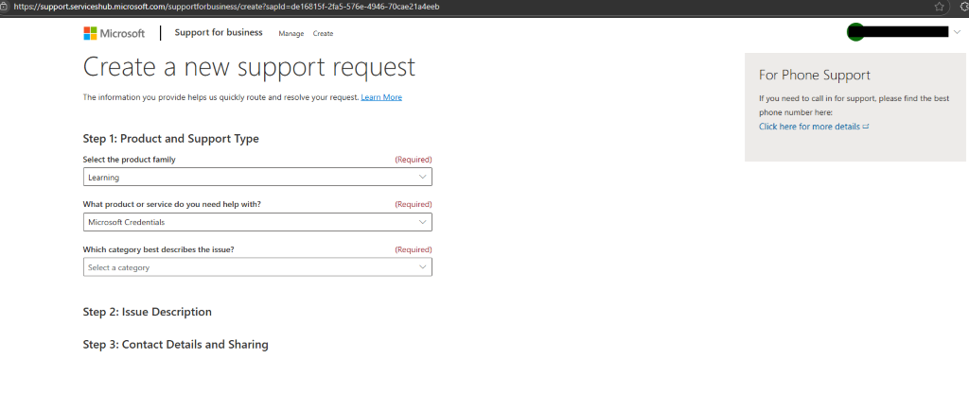Expand Step 3: Contact Details and Sharing

(x=175, y=345)
